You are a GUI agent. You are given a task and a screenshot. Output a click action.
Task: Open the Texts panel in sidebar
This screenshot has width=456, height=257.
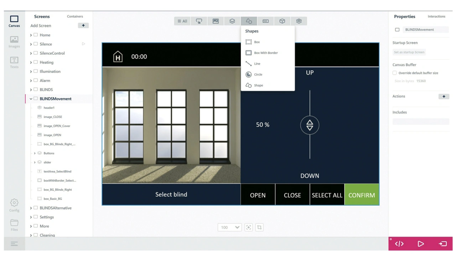click(x=14, y=62)
